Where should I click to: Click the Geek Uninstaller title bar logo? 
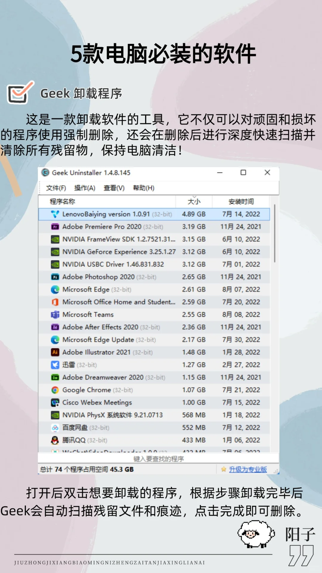(x=45, y=172)
